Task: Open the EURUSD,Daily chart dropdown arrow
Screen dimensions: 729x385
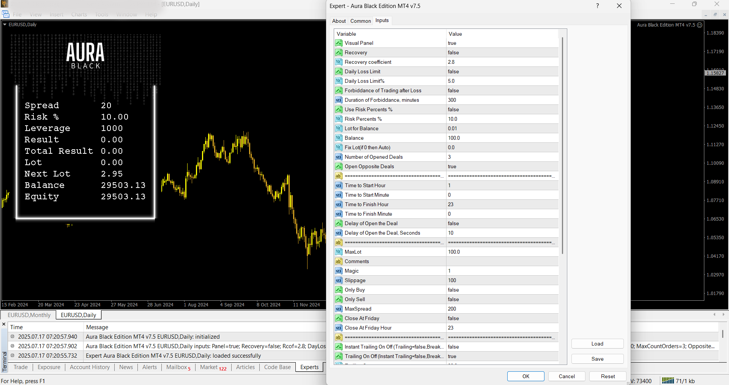Action: pyautogui.click(x=5, y=24)
